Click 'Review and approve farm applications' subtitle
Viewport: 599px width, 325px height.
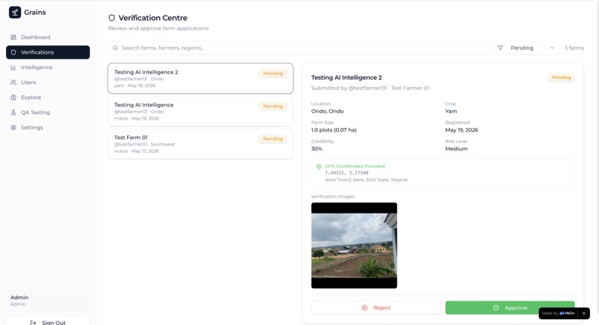(x=158, y=28)
